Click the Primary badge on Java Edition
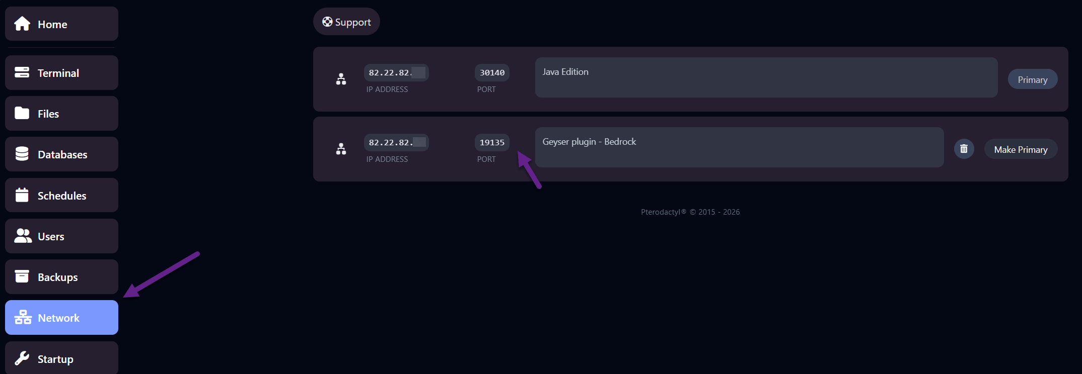Screen dimensions: 1082x374 click(x=1032, y=79)
